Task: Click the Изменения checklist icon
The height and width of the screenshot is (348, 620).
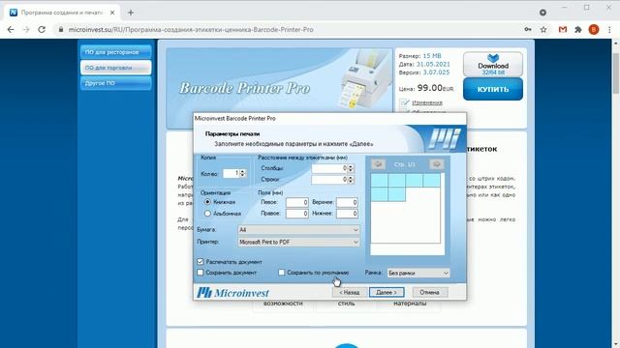Action: click(x=404, y=103)
